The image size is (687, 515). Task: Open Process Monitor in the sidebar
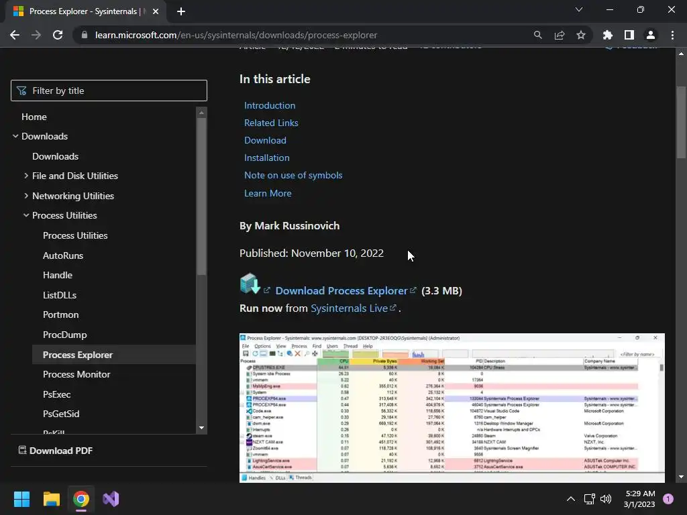click(x=76, y=374)
